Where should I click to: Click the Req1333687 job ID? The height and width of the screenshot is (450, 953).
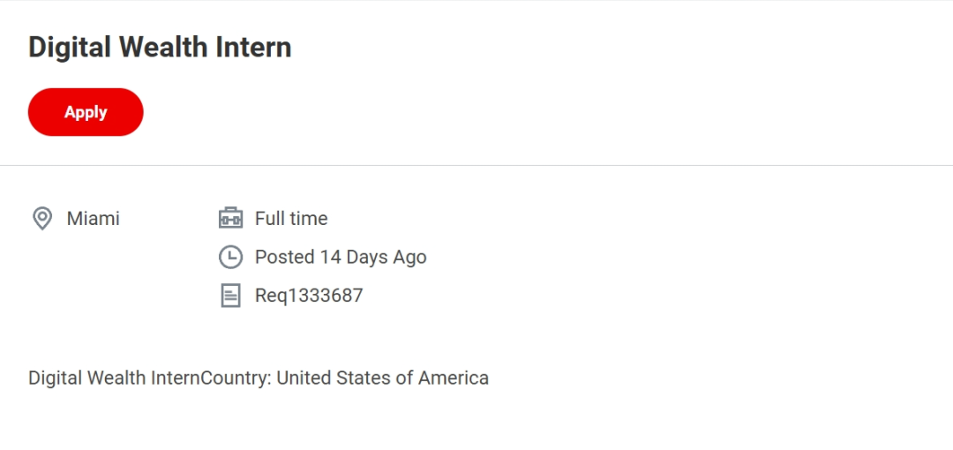pyautogui.click(x=309, y=296)
